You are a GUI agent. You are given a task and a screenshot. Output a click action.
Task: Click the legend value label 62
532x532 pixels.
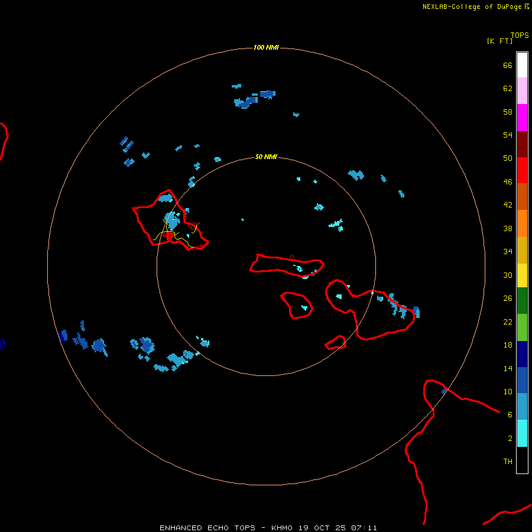click(x=508, y=89)
